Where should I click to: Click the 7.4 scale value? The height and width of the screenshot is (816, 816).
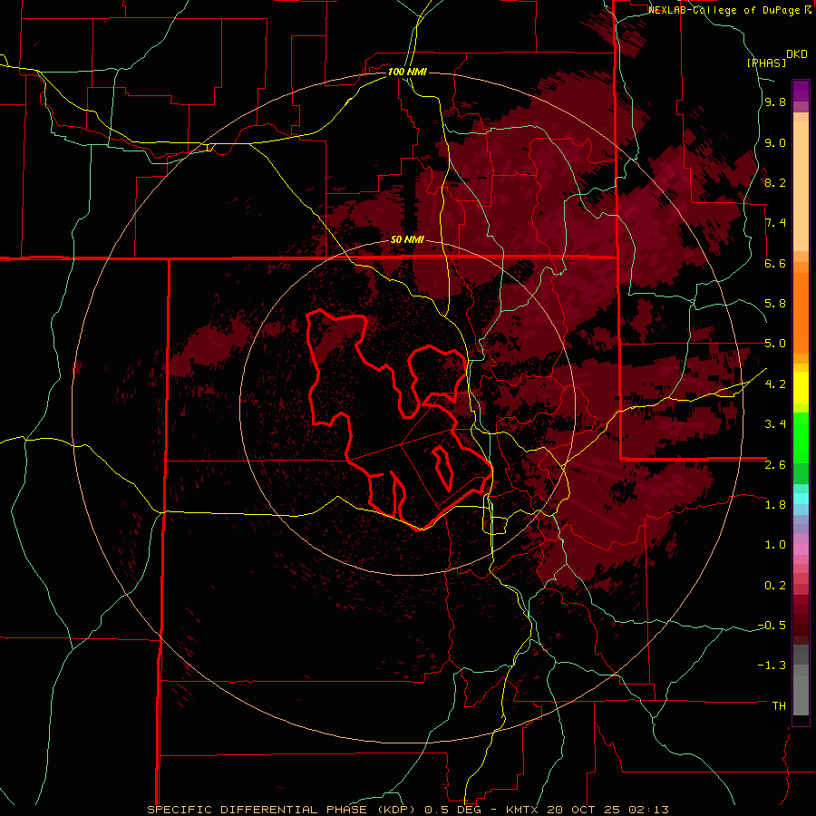pyautogui.click(x=775, y=223)
